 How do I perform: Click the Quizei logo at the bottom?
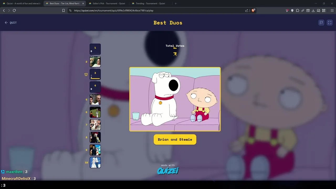pyautogui.click(x=168, y=171)
